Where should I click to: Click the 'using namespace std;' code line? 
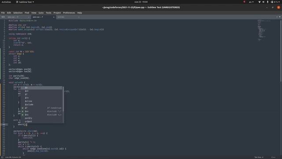click(x=20, y=34)
